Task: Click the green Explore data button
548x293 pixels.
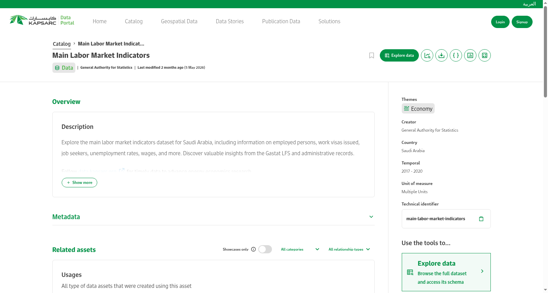Action: click(x=399, y=55)
